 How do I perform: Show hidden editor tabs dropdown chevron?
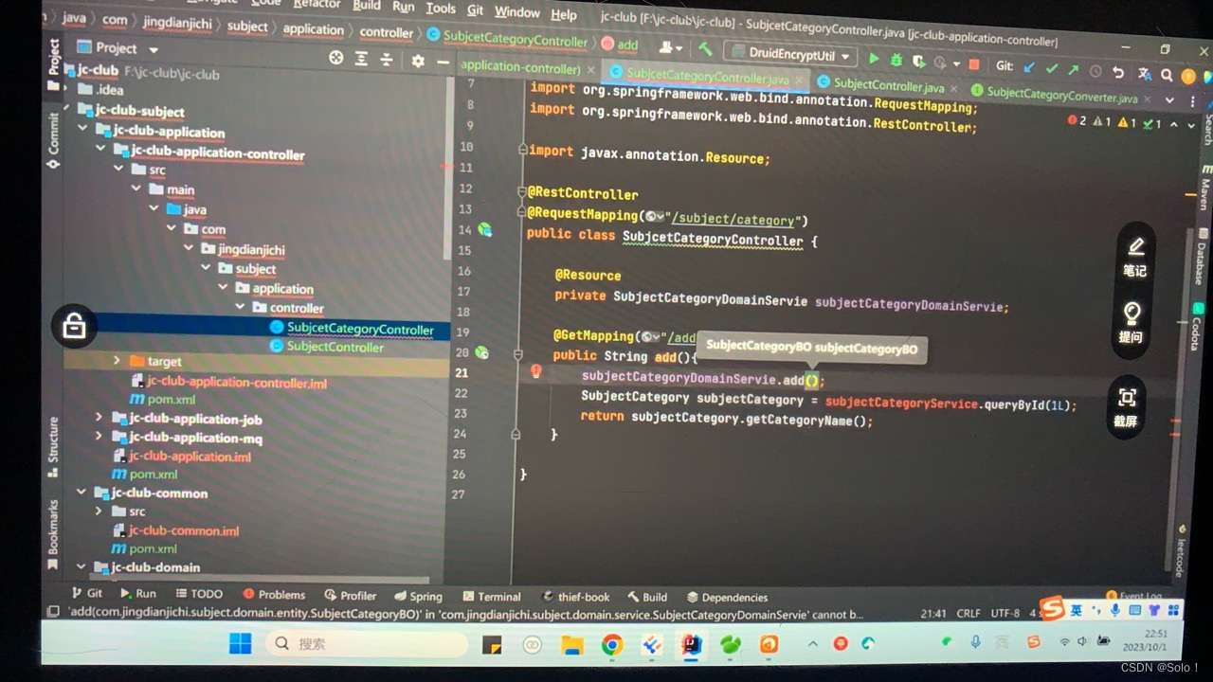click(x=1169, y=100)
